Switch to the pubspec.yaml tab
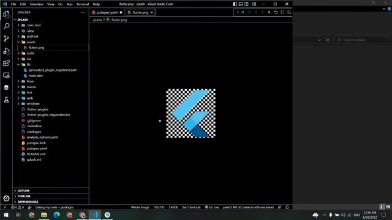Viewport: 392px width, 220px height. (107, 12)
